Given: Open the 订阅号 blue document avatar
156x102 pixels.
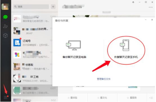Looking at the screenshot, I should pos(17,43).
